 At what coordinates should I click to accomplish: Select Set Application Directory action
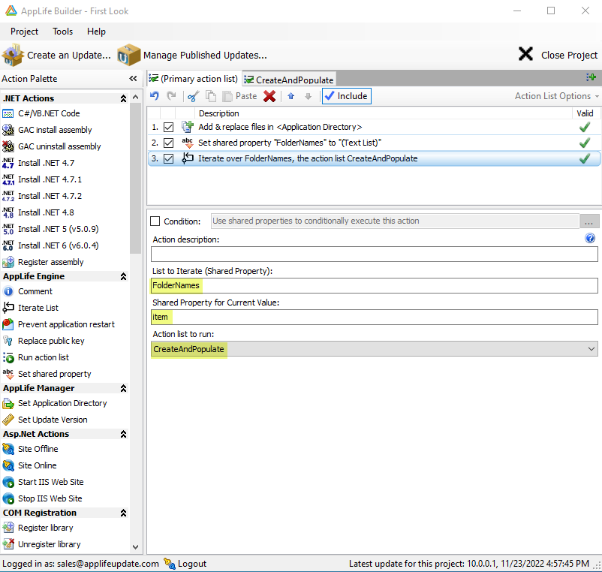tap(55, 403)
